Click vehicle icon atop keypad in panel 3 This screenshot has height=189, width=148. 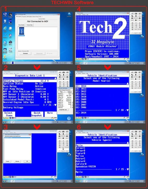[59, 132]
